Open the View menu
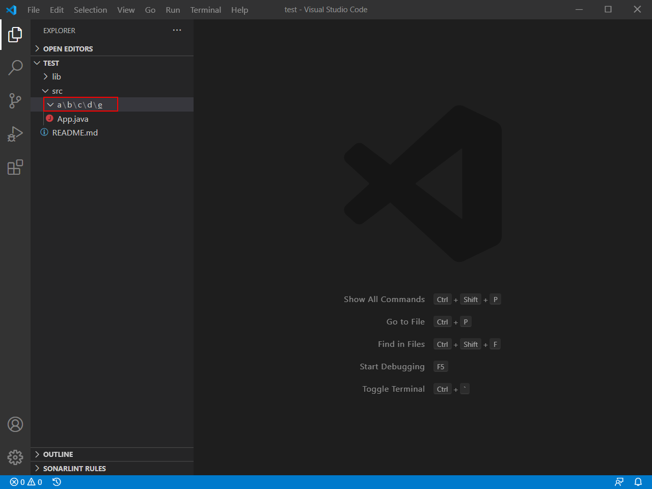The width and height of the screenshot is (652, 489). [x=126, y=10]
